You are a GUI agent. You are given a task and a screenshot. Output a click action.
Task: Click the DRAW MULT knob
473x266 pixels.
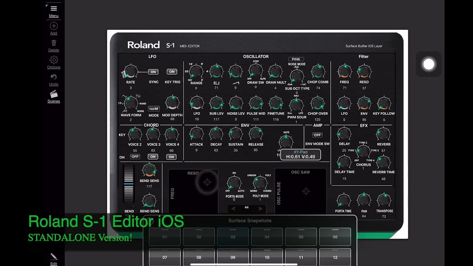point(276,71)
